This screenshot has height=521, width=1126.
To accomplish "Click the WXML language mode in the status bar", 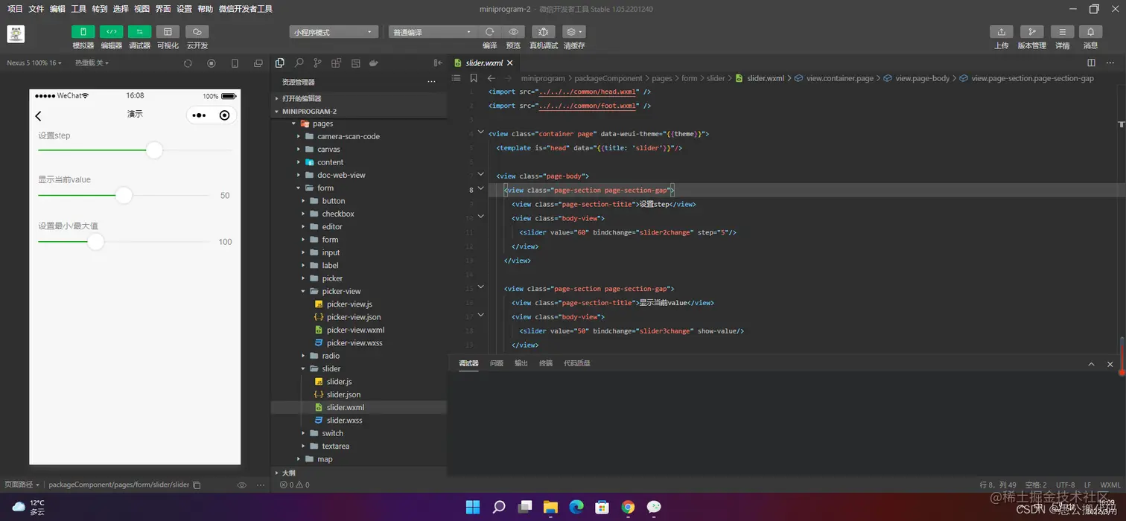I will click(x=1110, y=485).
